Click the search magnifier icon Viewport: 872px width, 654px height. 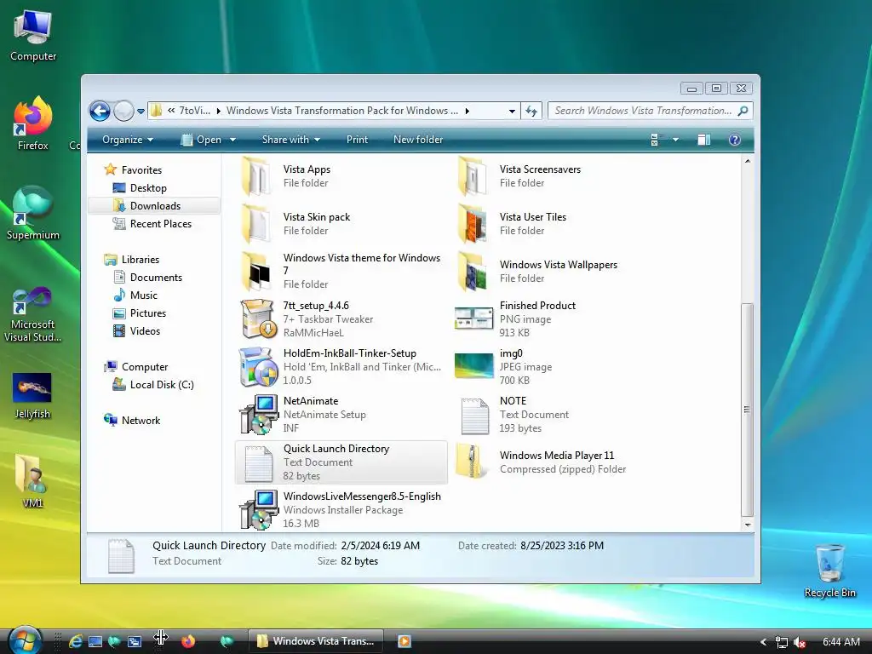[743, 111]
